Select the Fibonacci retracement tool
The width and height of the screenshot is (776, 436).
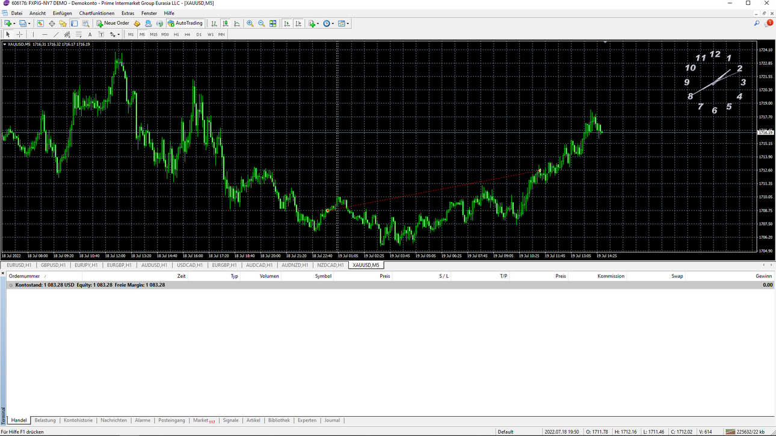(x=78, y=34)
